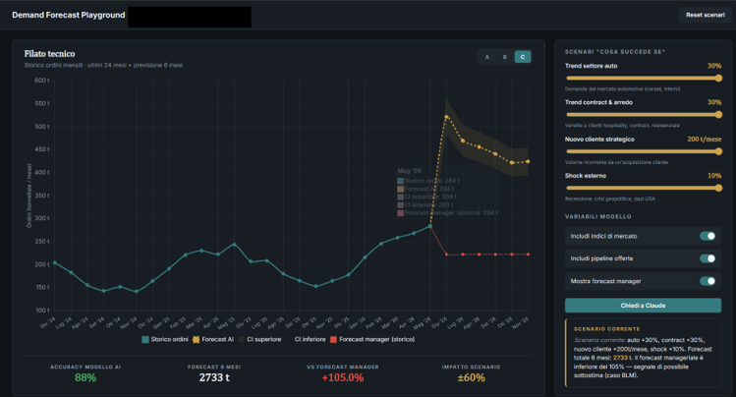Click the 10% Shock esterno value
Screen dimensions: 736x397
pos(714,176)
